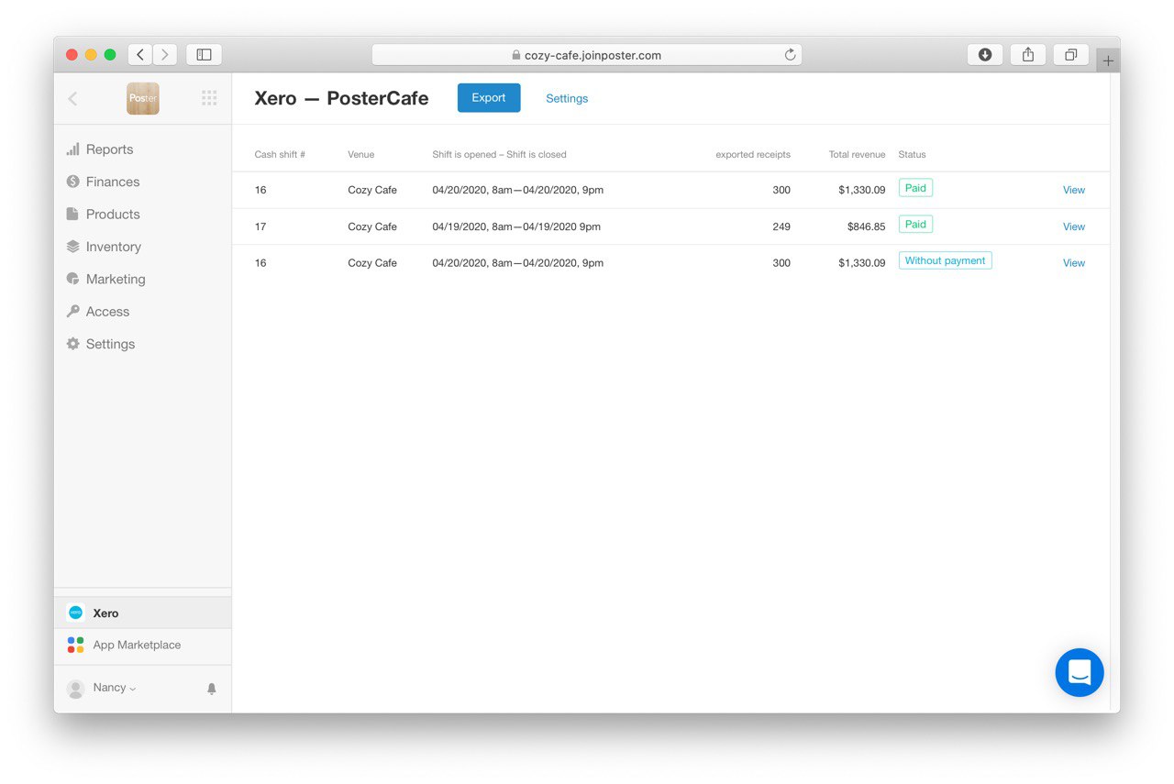Viewport: 1174px width, 784px height.
Task: Click the Xero — PosterCafe page title
Action: [341, 98]
